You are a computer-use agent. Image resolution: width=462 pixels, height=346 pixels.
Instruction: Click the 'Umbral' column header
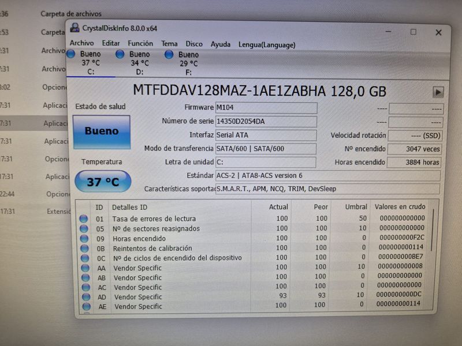click(x=349, y=207)
